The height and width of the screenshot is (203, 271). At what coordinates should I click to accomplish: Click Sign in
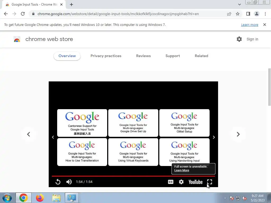point(252,39)
